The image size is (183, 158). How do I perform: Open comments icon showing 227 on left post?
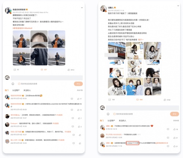tap(42, 70)
